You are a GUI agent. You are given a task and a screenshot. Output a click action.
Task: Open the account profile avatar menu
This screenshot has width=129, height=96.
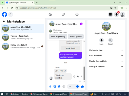pos(123,14)
